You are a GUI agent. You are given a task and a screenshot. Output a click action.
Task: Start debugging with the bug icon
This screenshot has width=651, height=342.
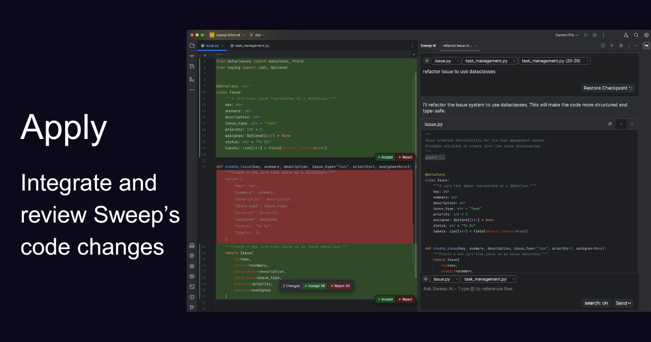[x=595, y=35]
